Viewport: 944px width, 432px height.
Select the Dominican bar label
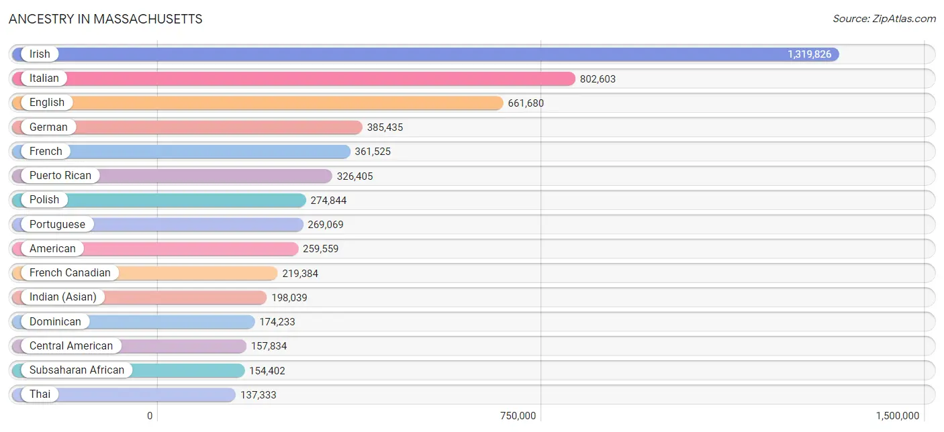click(x=55, y=322)
